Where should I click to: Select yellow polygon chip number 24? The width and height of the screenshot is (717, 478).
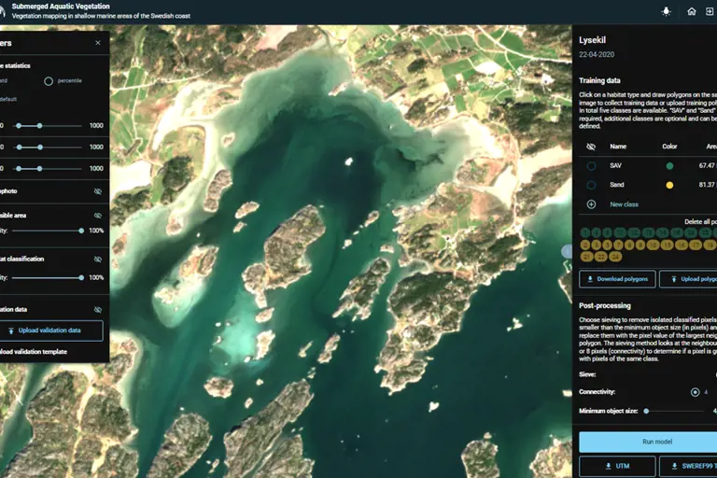click(x=615, y=257)
